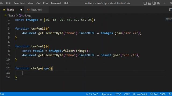Open the View menu

30,3
